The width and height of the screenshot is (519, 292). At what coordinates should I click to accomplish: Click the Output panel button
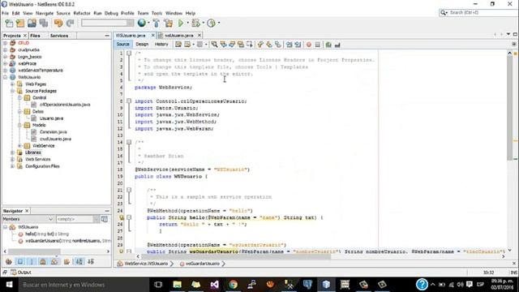[x=21, y=273]
